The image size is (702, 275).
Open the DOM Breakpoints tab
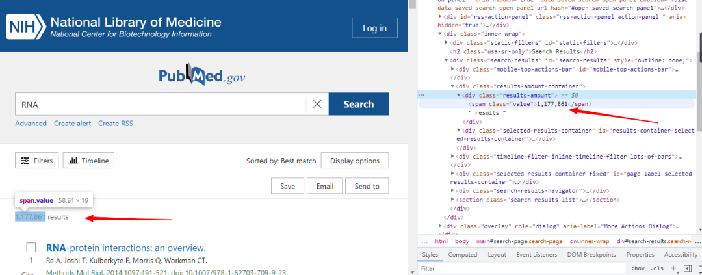[591, 254]
